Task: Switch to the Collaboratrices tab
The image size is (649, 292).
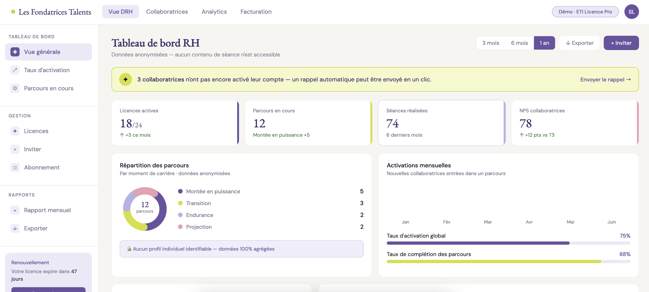Action: click(x=167, y=12)
